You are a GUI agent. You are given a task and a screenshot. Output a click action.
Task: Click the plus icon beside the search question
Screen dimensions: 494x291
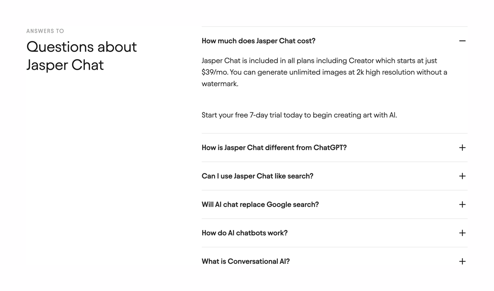pyautogui.click(x=462, y=176)
